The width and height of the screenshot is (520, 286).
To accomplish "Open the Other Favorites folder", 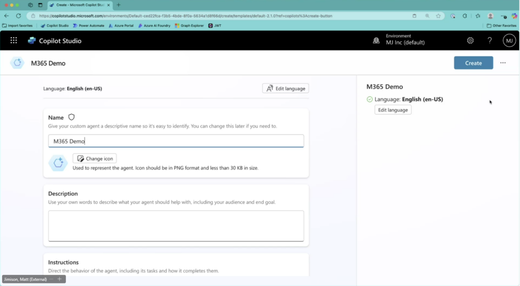I will coord(501,25).
